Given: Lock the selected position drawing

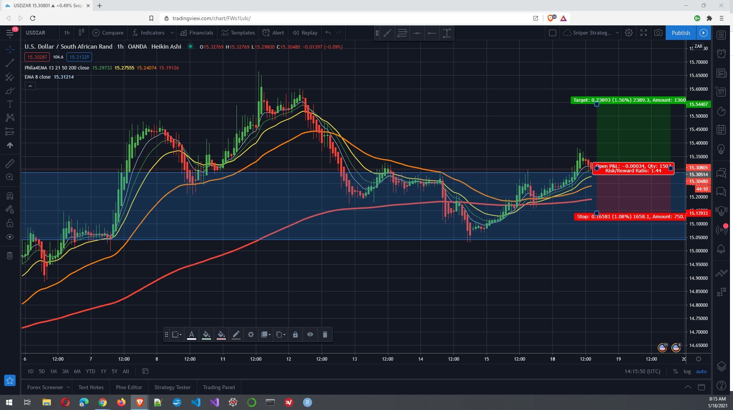Looking at the screenshot, I should tap(295, 335).
